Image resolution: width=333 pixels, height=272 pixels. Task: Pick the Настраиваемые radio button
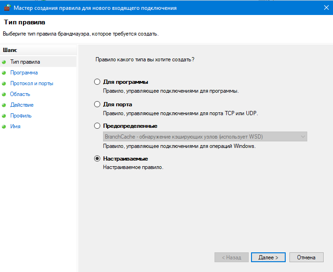[x=97, y=159]
